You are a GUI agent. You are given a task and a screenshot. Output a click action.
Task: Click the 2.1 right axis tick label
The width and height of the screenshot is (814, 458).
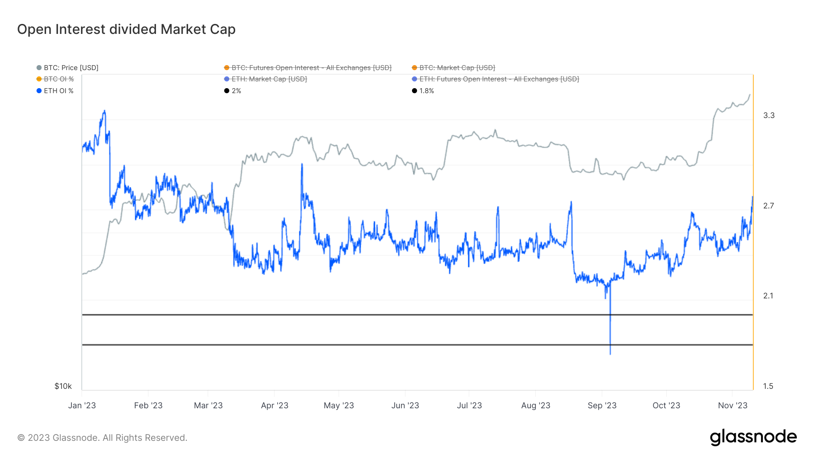pos(768,296)
